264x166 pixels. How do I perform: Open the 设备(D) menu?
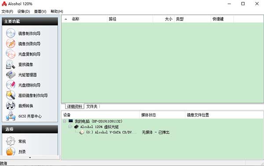tap(24, 11)
